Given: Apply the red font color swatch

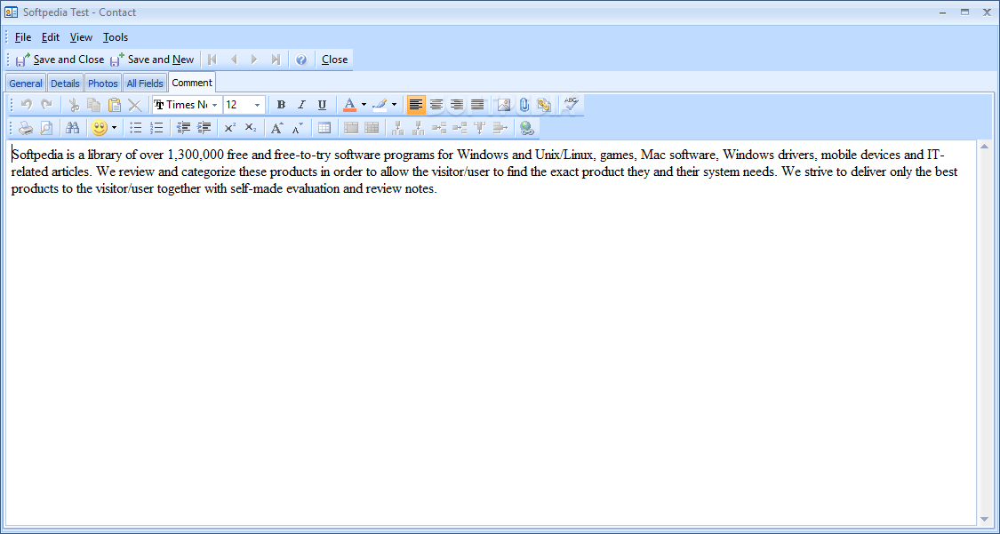Looking at the screenshot, I should coord(349,105).
